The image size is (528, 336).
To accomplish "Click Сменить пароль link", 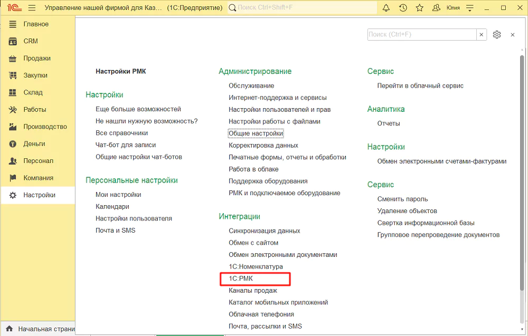I will tap(402, 199).
